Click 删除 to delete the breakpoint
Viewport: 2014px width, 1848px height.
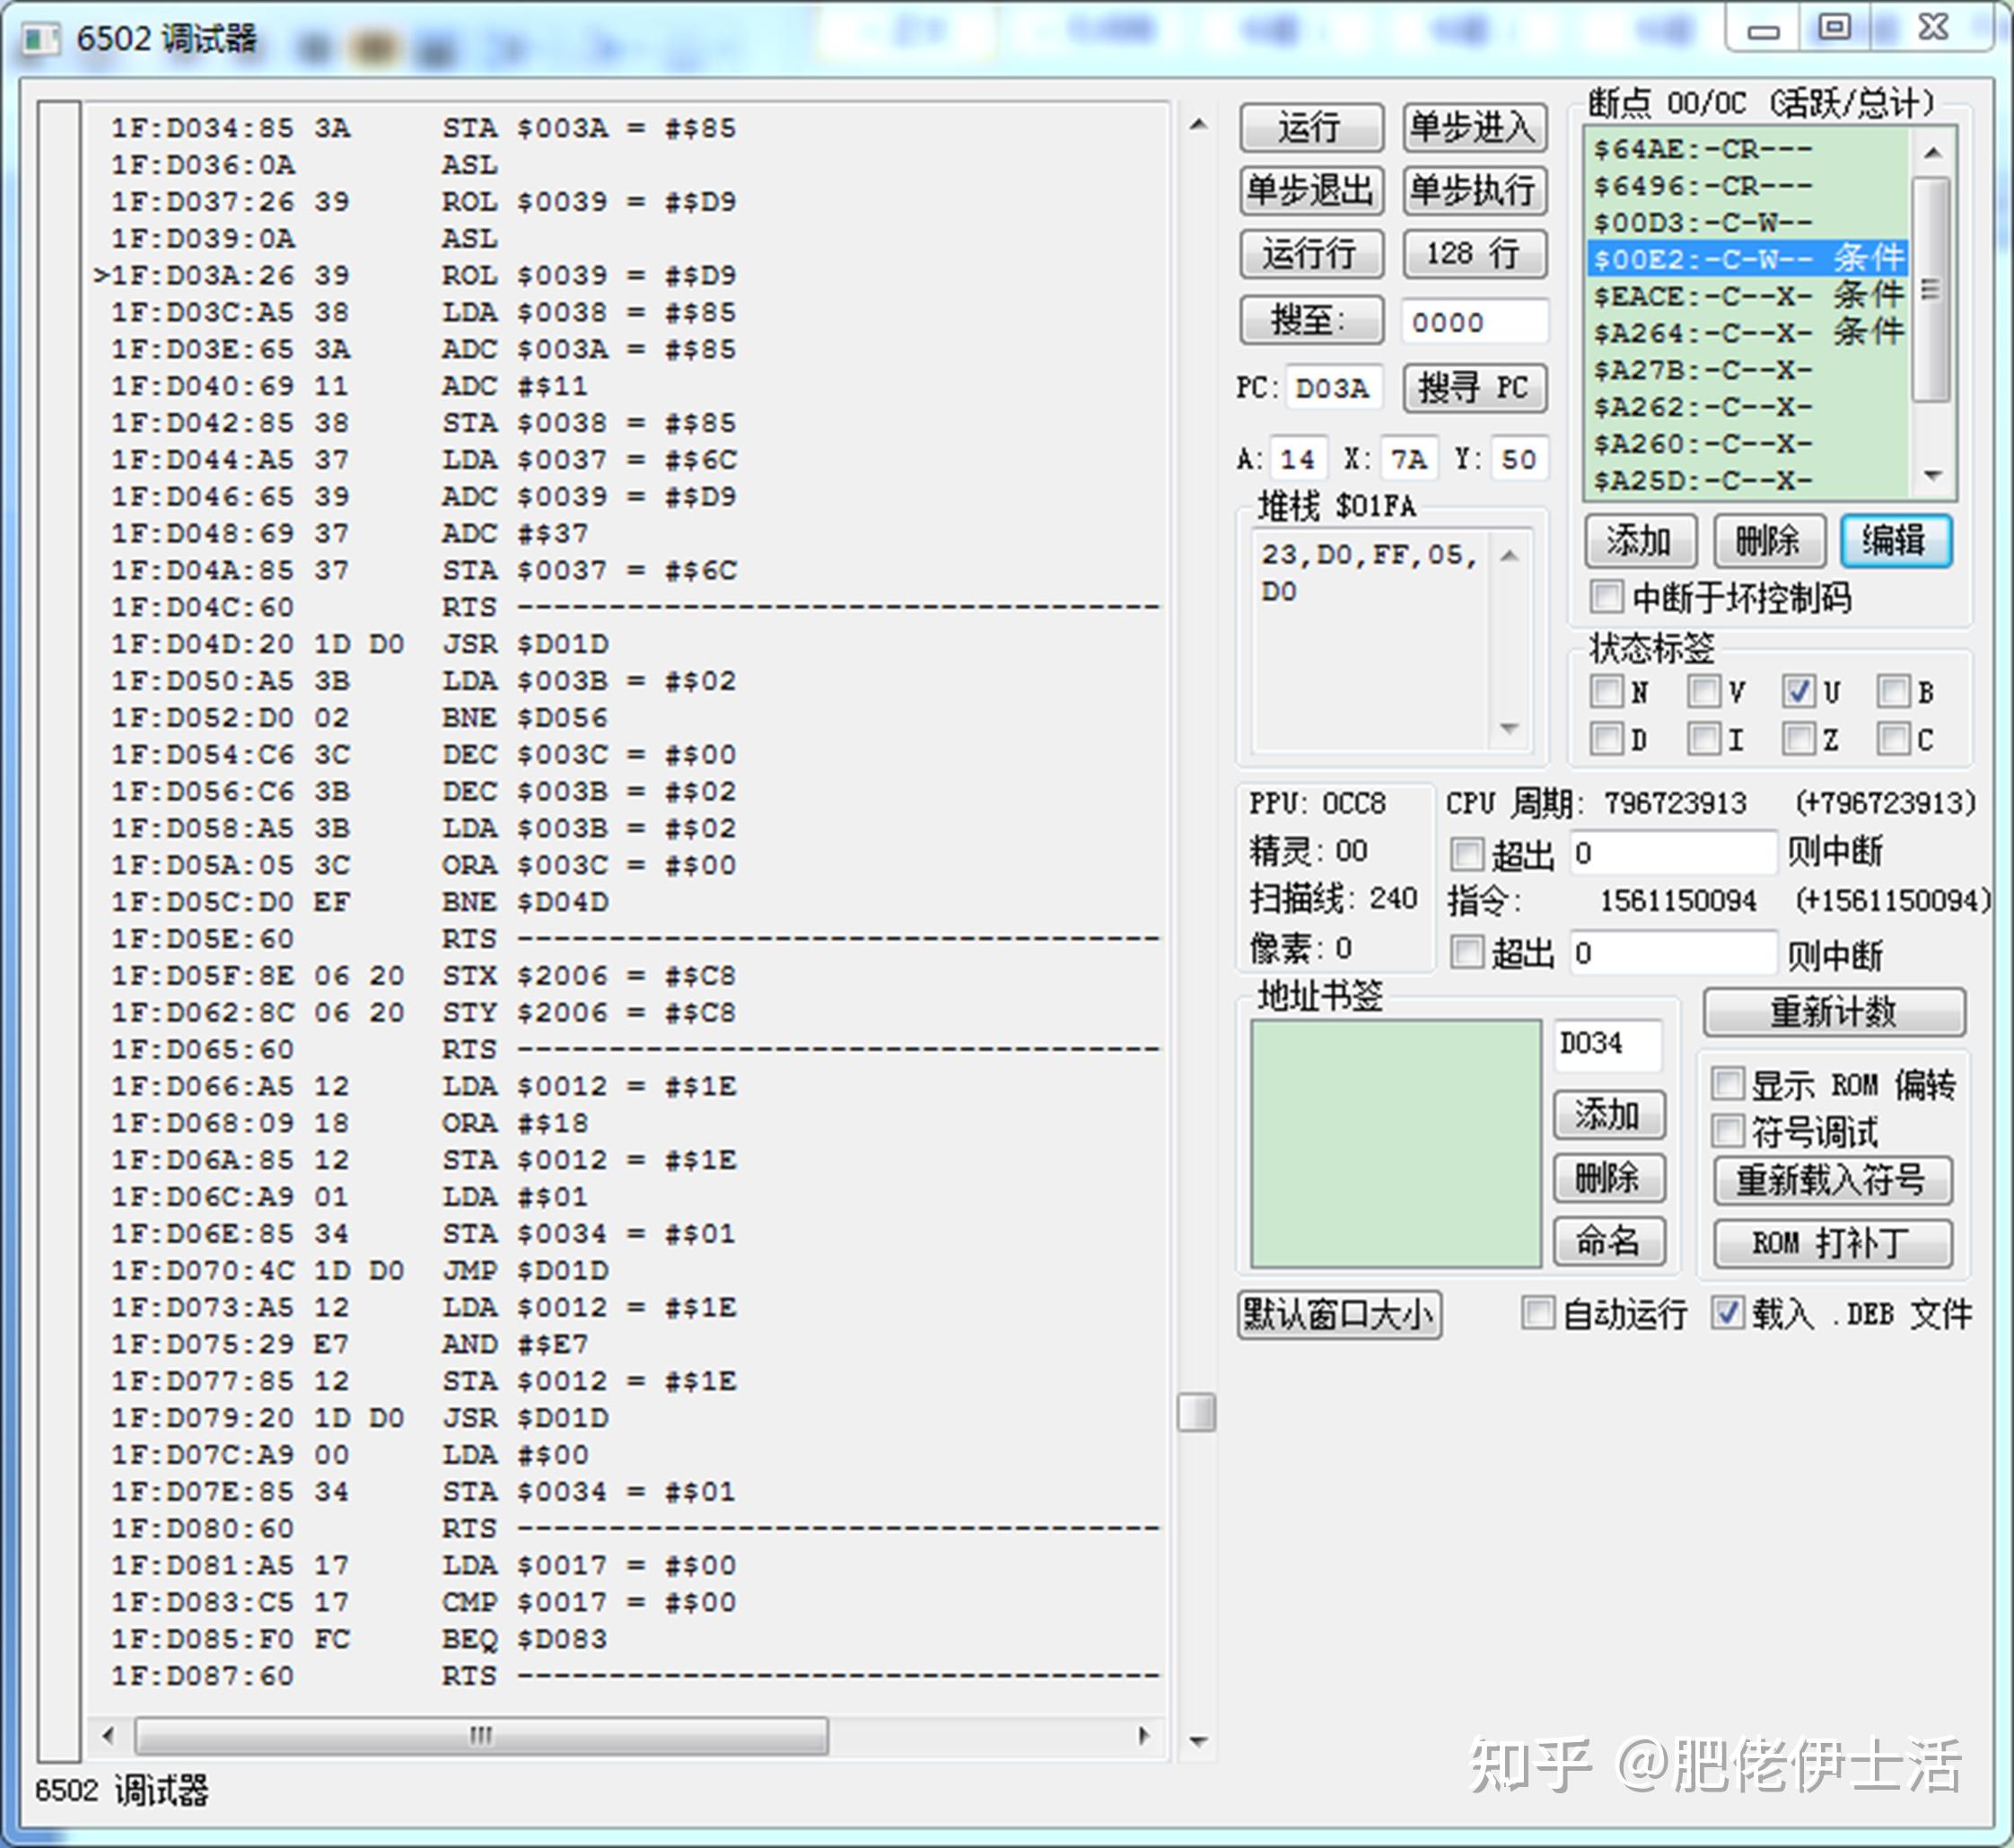click(x=1768, y=541)
